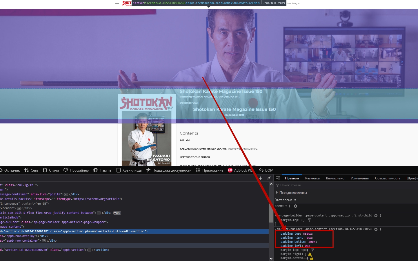Activate the eyedropper color picker tool
418x261 pixels.
point(269,178)
